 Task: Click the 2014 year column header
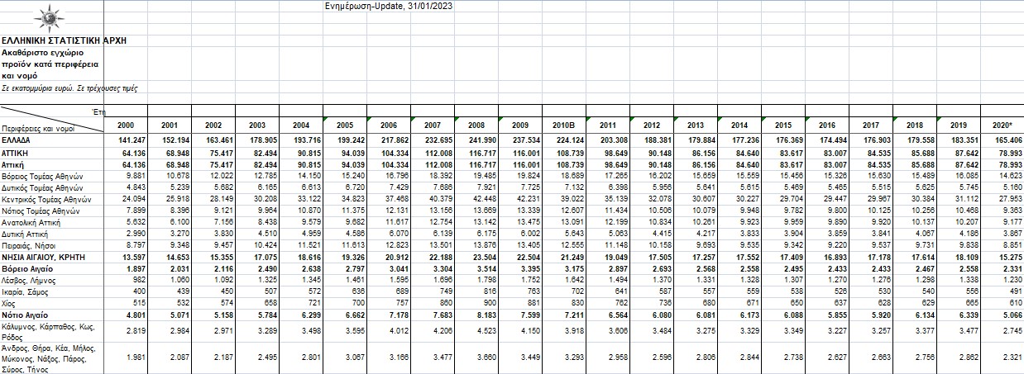[740, 125]
